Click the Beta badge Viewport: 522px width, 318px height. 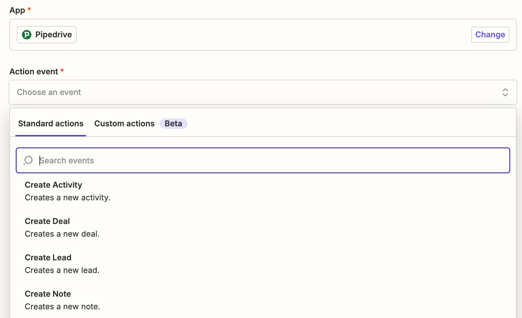click(x=174, y=124)
